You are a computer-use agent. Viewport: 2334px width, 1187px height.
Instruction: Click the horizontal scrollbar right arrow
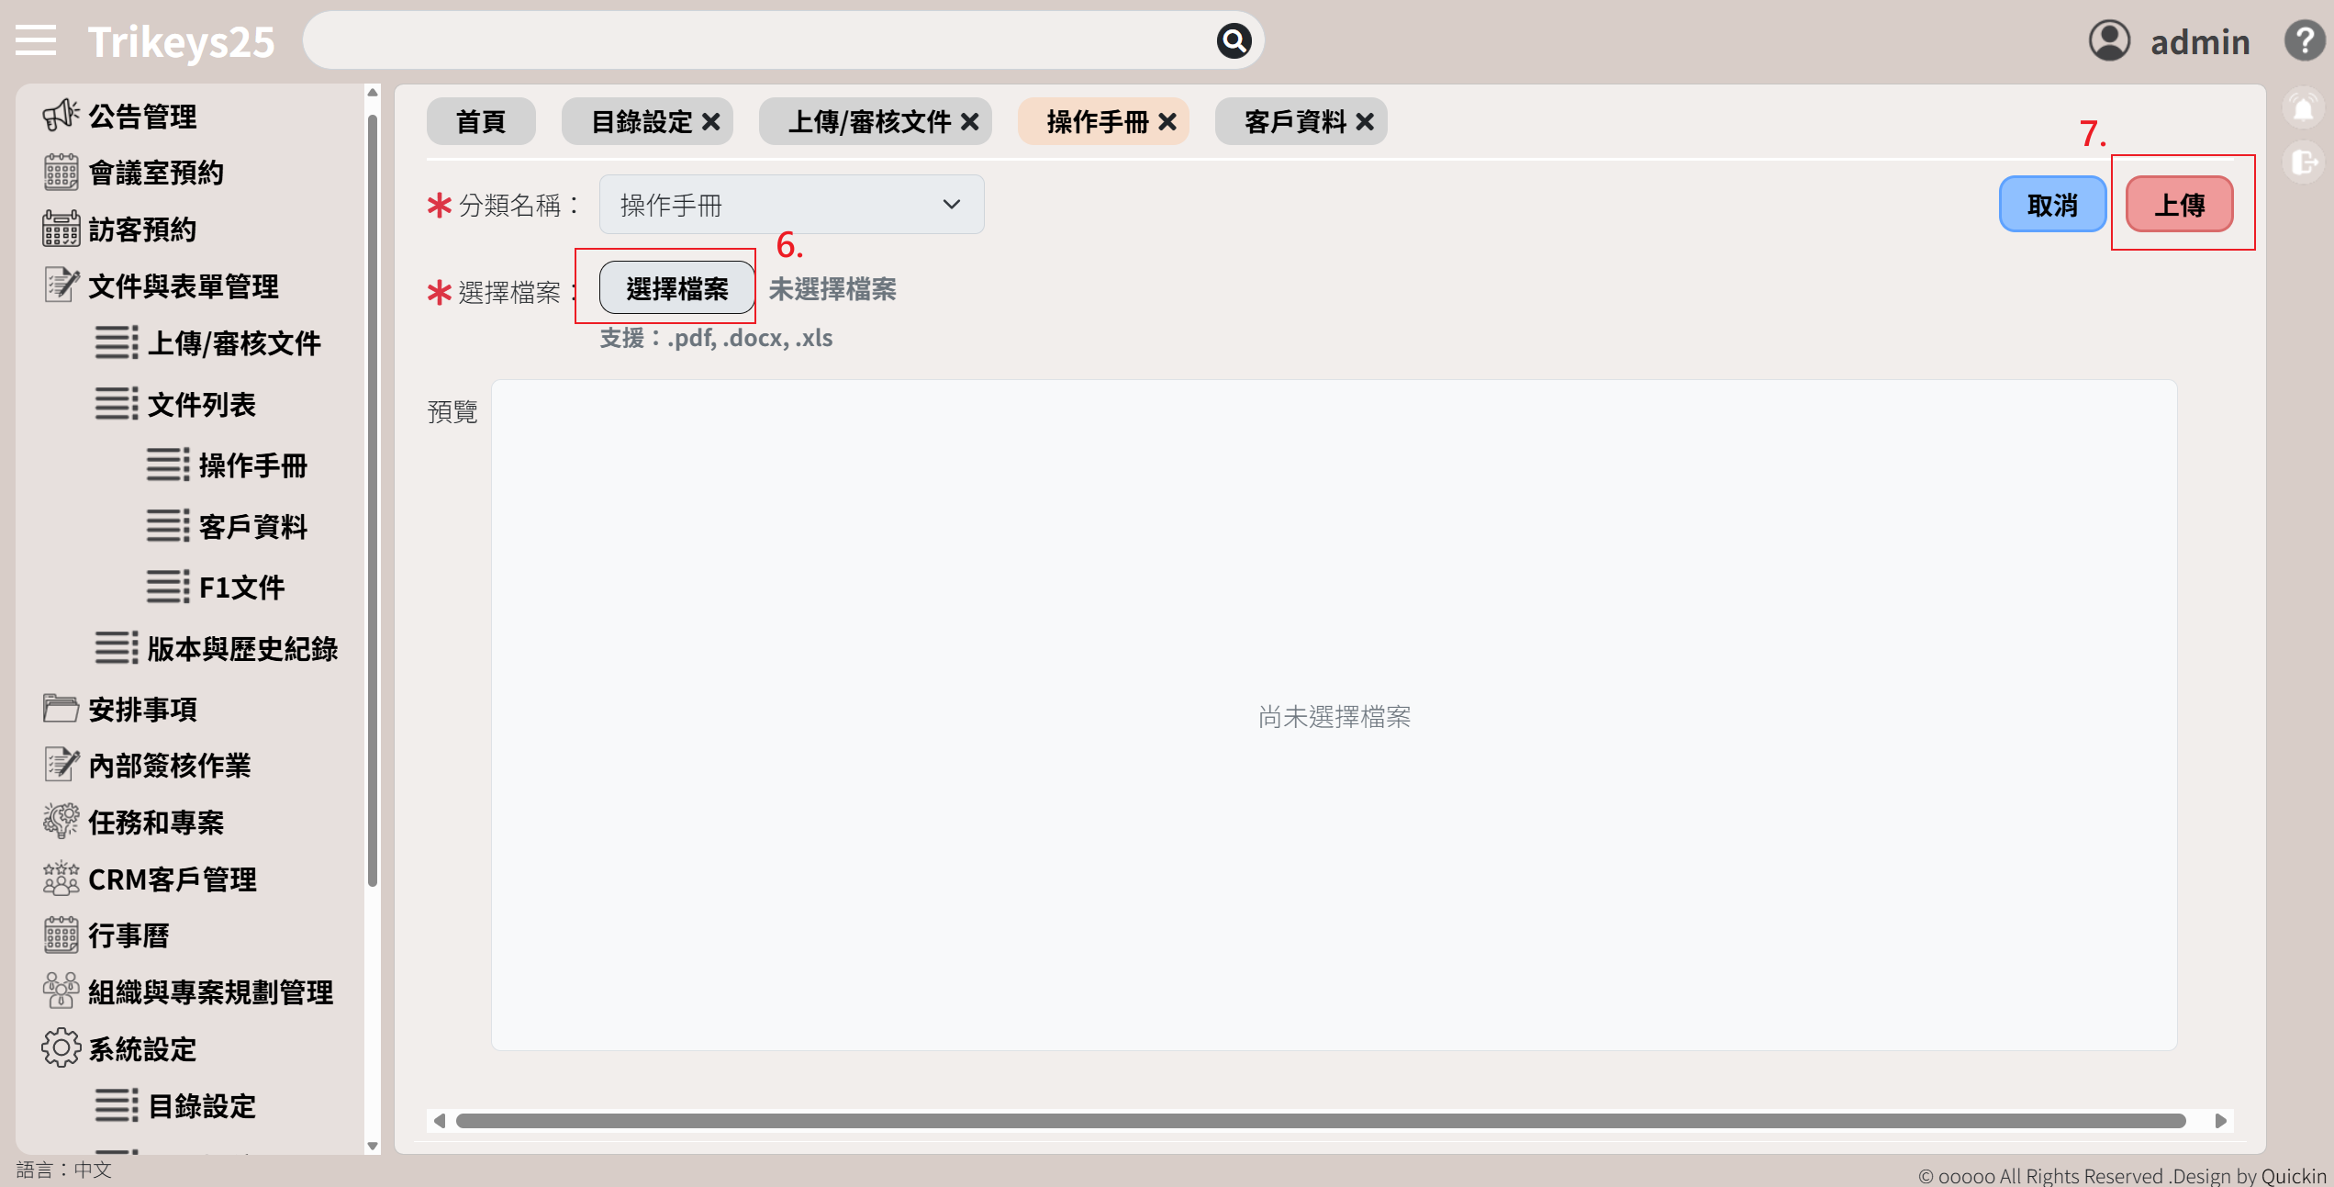pyautogui.click(x=2220, y=1121)
